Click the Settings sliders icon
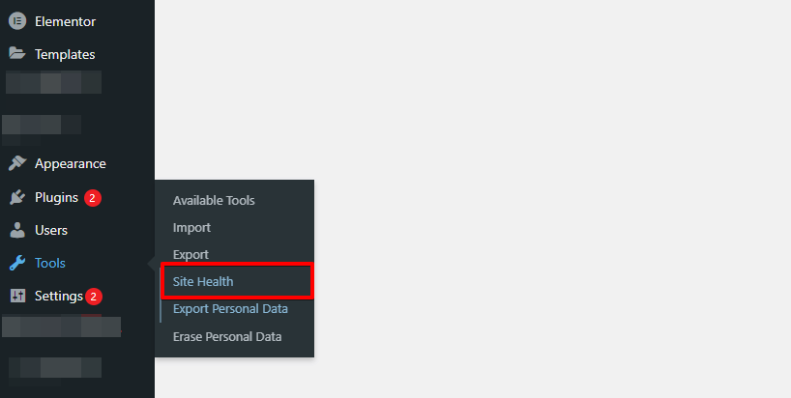This screenshot has height=398, width=791. click(x=17, y=296)
